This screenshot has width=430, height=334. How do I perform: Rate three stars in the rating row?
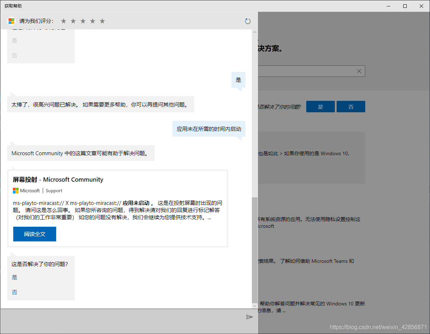coord(83,21)
